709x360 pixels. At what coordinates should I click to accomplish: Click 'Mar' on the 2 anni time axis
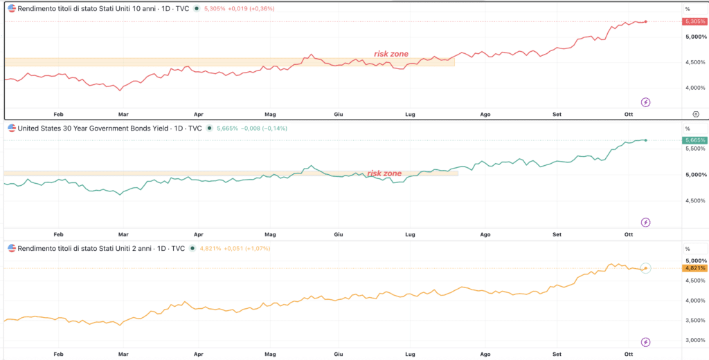[123, 355]
